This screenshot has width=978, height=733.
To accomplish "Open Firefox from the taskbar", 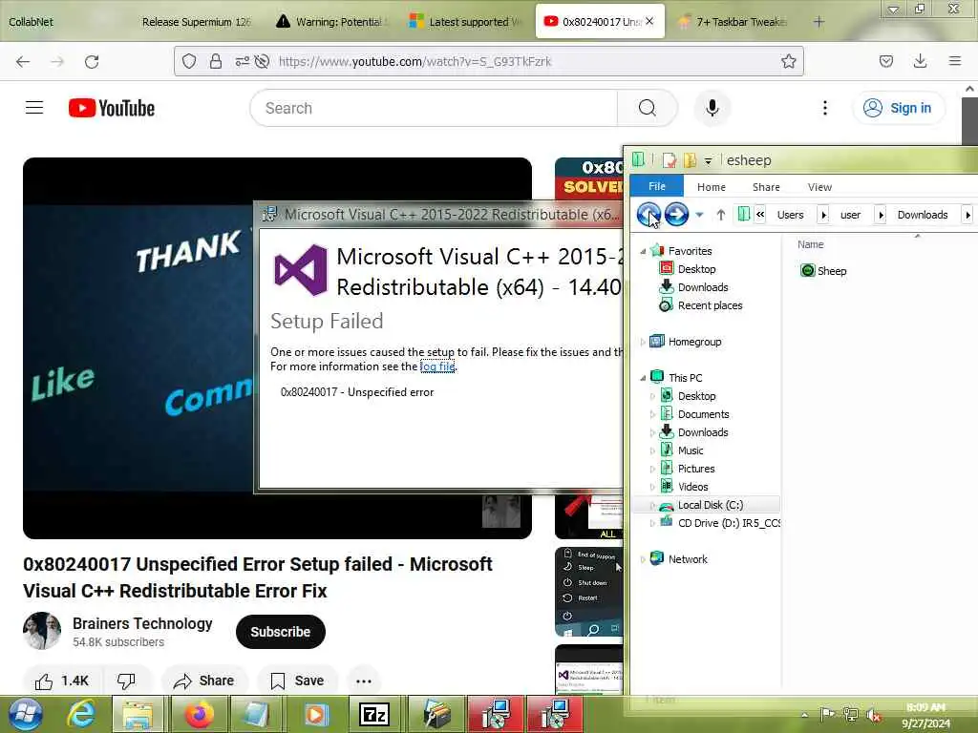I will point(199,714).
